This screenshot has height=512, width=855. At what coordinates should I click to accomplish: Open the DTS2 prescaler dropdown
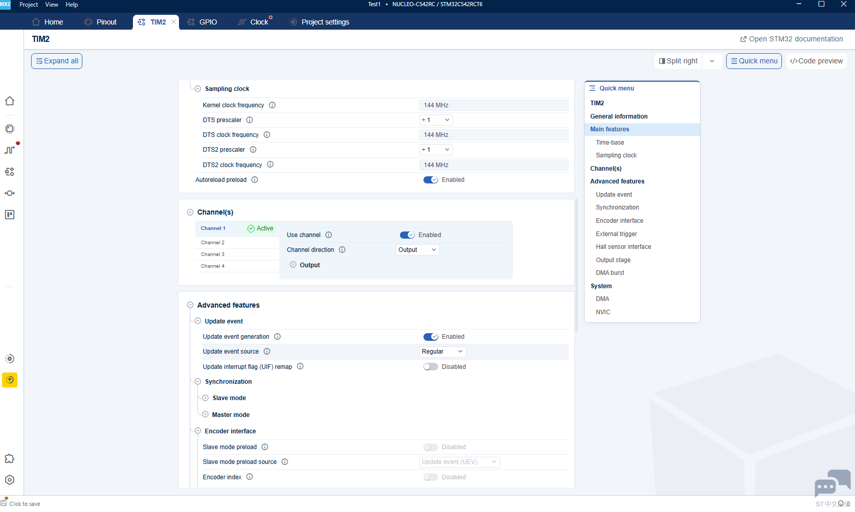pyautogui.click(x=436, y=150)
